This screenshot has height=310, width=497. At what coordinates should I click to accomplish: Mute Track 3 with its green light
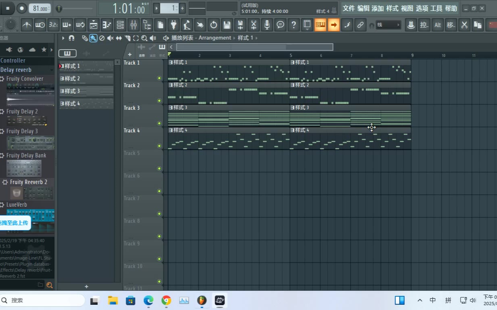159,123
